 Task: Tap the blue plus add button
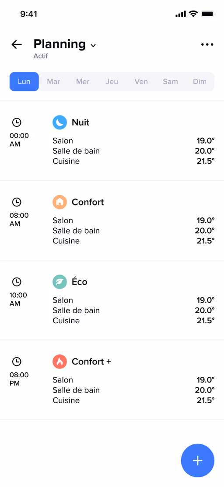point(197,460)
